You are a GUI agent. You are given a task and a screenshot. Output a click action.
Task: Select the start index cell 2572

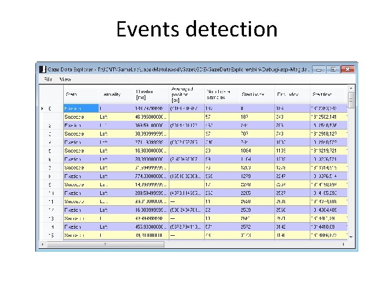[257, 226]
